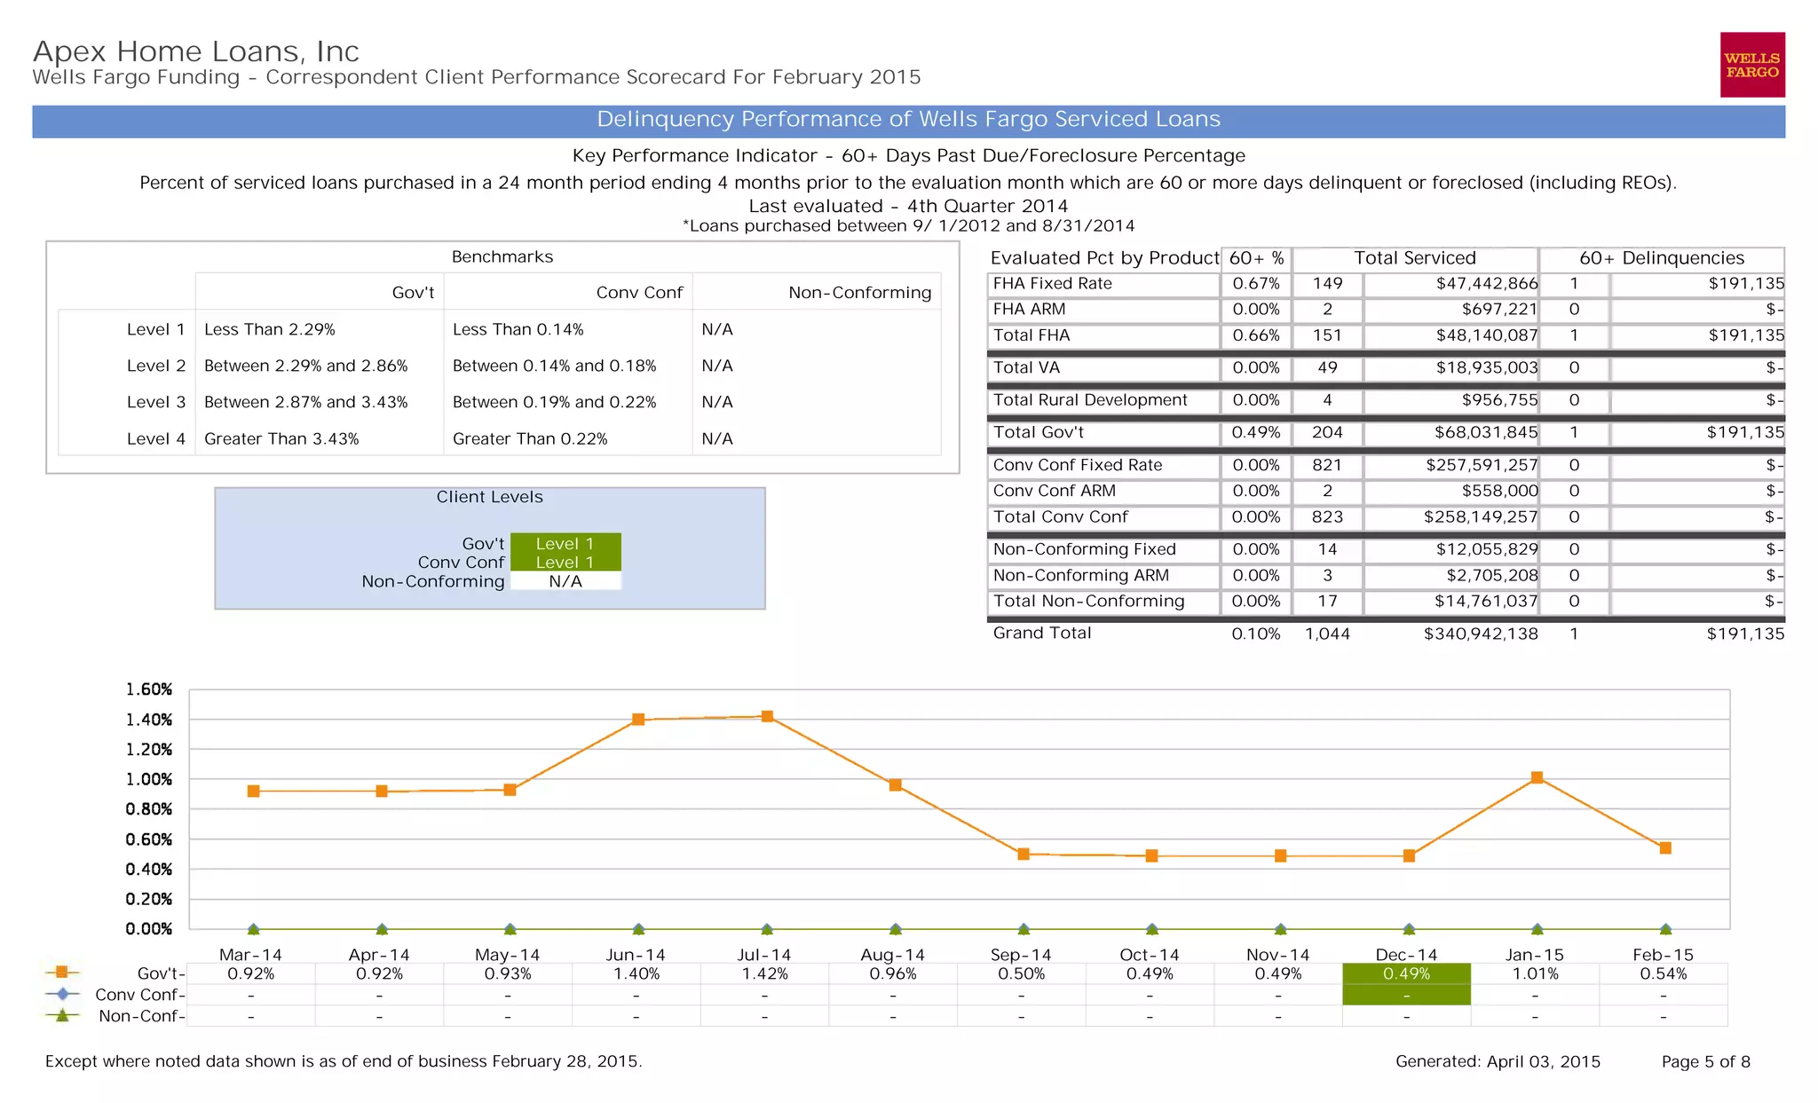Select the 'Total FHA' row label
The width and height of the screenshot is (1818, 1103).
pos(1032,335)
